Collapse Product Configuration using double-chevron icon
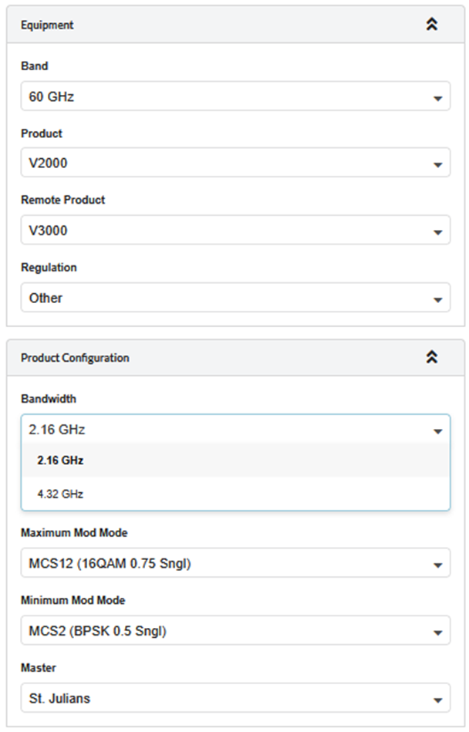 [x=432, y=357]
